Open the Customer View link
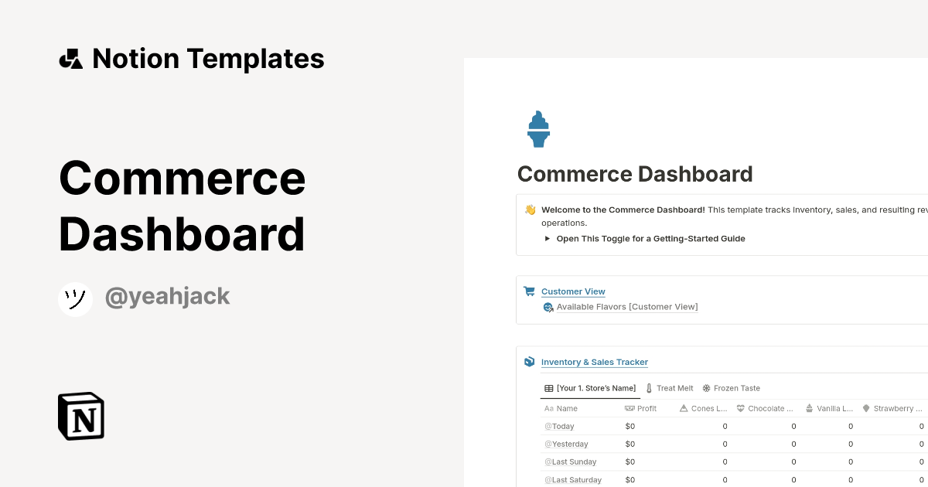This screenshot has width=928, height=487. (x=573, y=291)
